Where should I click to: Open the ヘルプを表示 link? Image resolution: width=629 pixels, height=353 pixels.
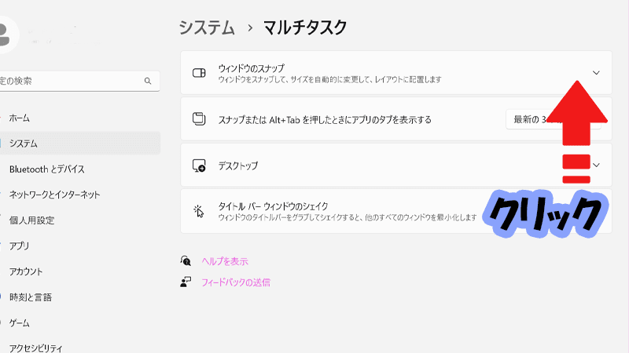point(225,261)
